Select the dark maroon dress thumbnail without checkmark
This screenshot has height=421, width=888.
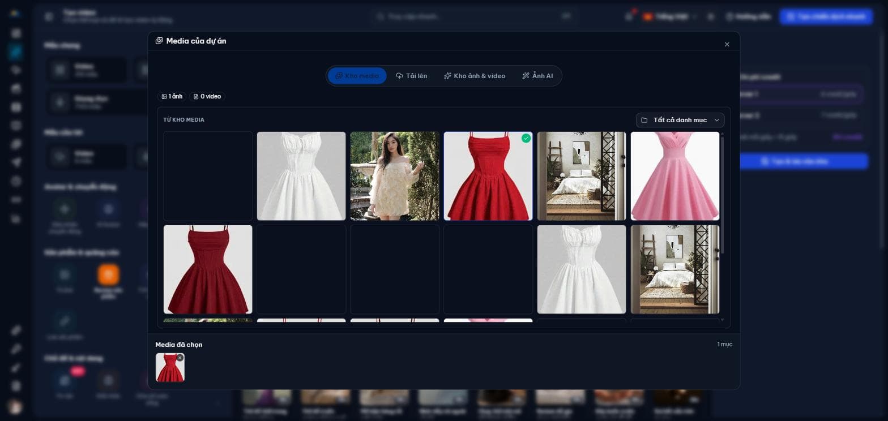(x=208, y=269)
